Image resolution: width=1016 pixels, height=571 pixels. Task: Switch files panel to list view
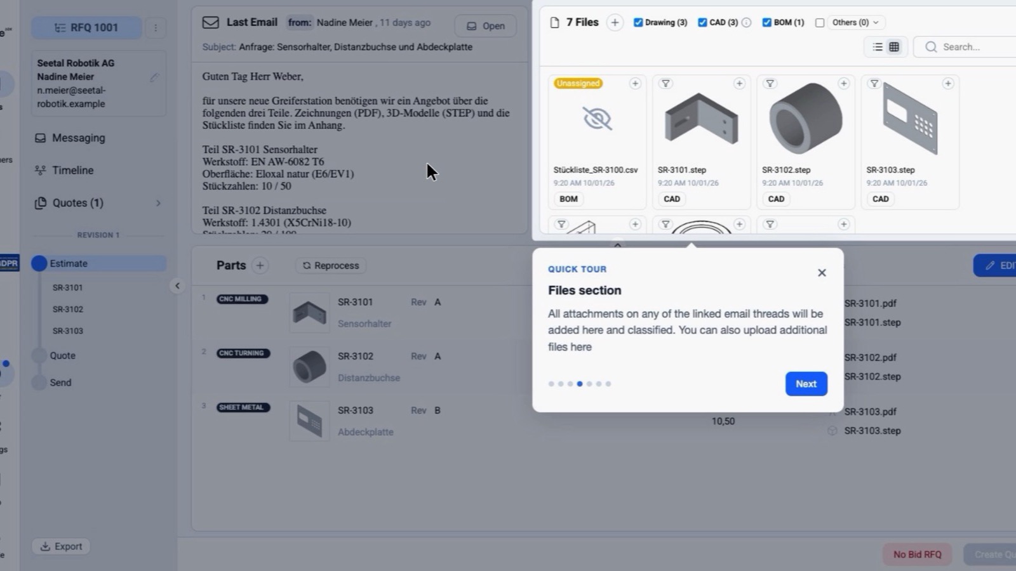pyautogui.click(x=878, y=47)
